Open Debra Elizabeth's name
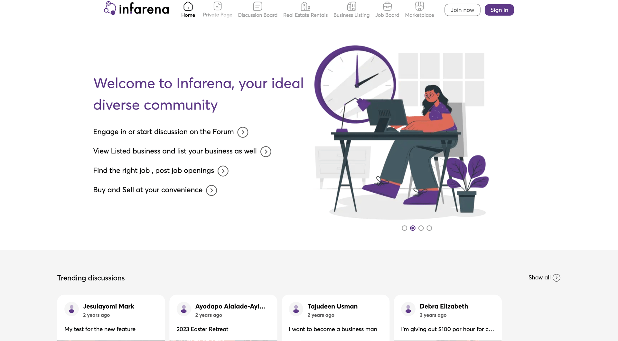Screen dimensions: 618x341 click(x=444, y=306)
